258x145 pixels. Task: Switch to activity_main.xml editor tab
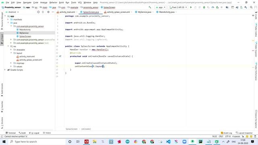point(67,12)
